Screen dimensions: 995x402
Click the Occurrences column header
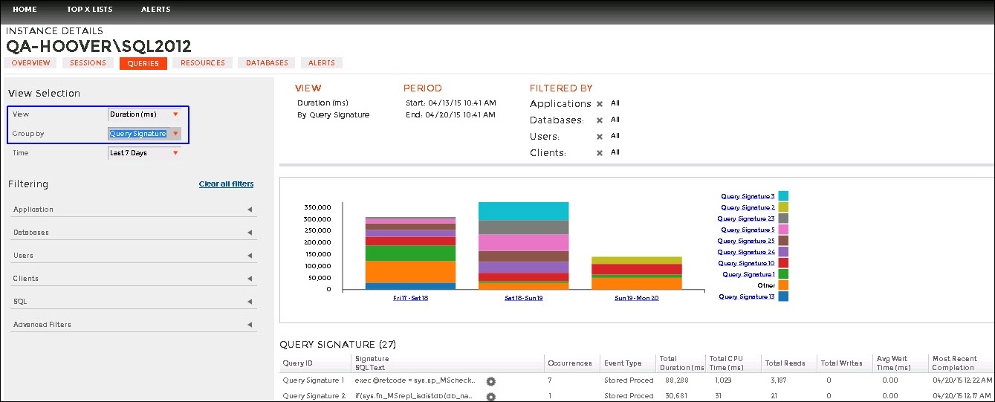pos(570,363)
